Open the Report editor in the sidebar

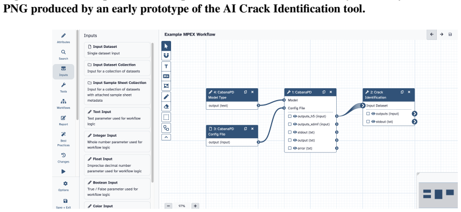point(63,121)
